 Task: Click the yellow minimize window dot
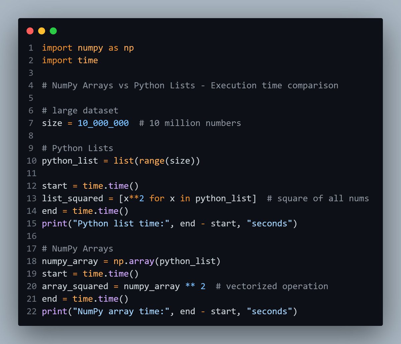click(x=41, y=31)
